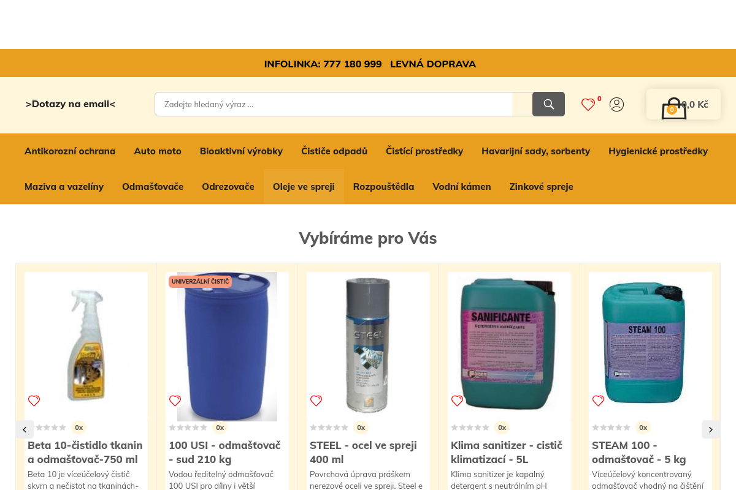
Task: Add Beta 10 cleaner to wishlist heart
Action: [x=34, y=401]
